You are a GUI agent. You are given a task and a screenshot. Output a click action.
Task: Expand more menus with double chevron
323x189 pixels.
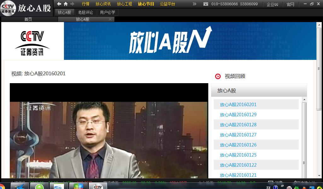click(194, 4)
